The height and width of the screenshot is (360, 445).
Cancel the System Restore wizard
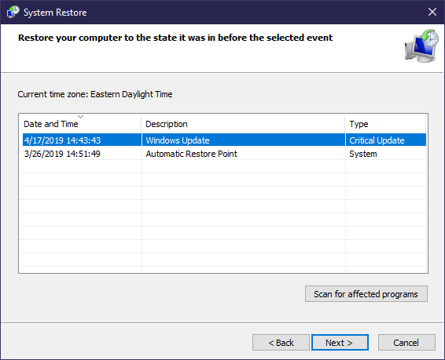click(406, 343)
